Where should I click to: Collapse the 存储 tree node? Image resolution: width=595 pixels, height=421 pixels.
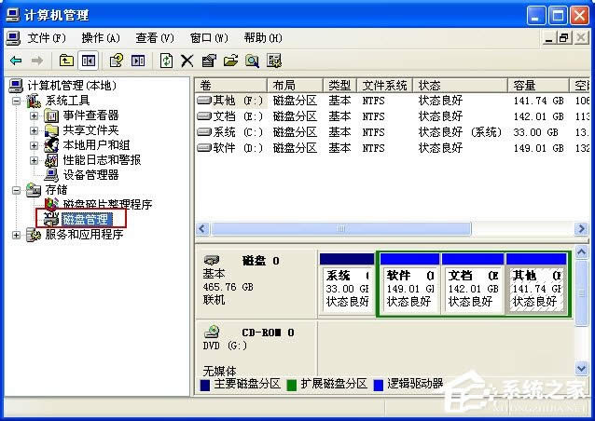16,190
